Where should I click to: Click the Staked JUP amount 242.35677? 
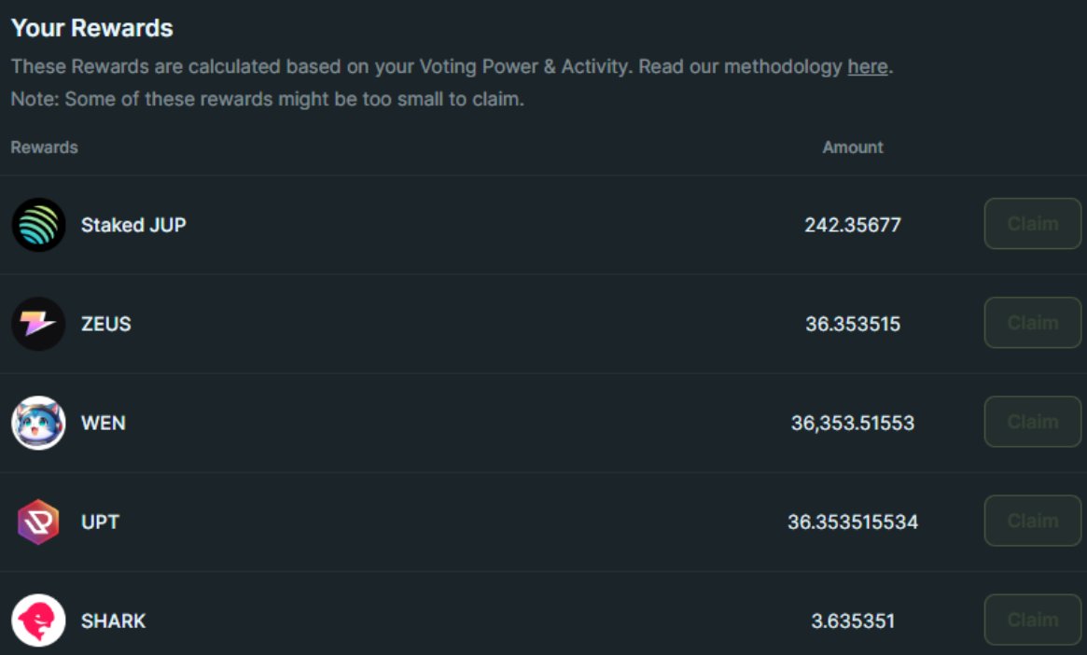853,225
